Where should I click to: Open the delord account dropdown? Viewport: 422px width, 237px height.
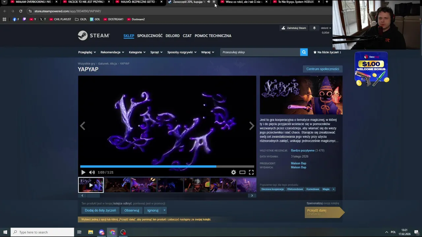pos(326,28)
